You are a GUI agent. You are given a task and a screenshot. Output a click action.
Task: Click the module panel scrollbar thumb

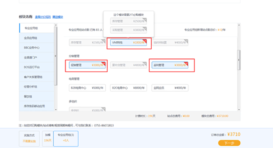(x=239, y=60)
